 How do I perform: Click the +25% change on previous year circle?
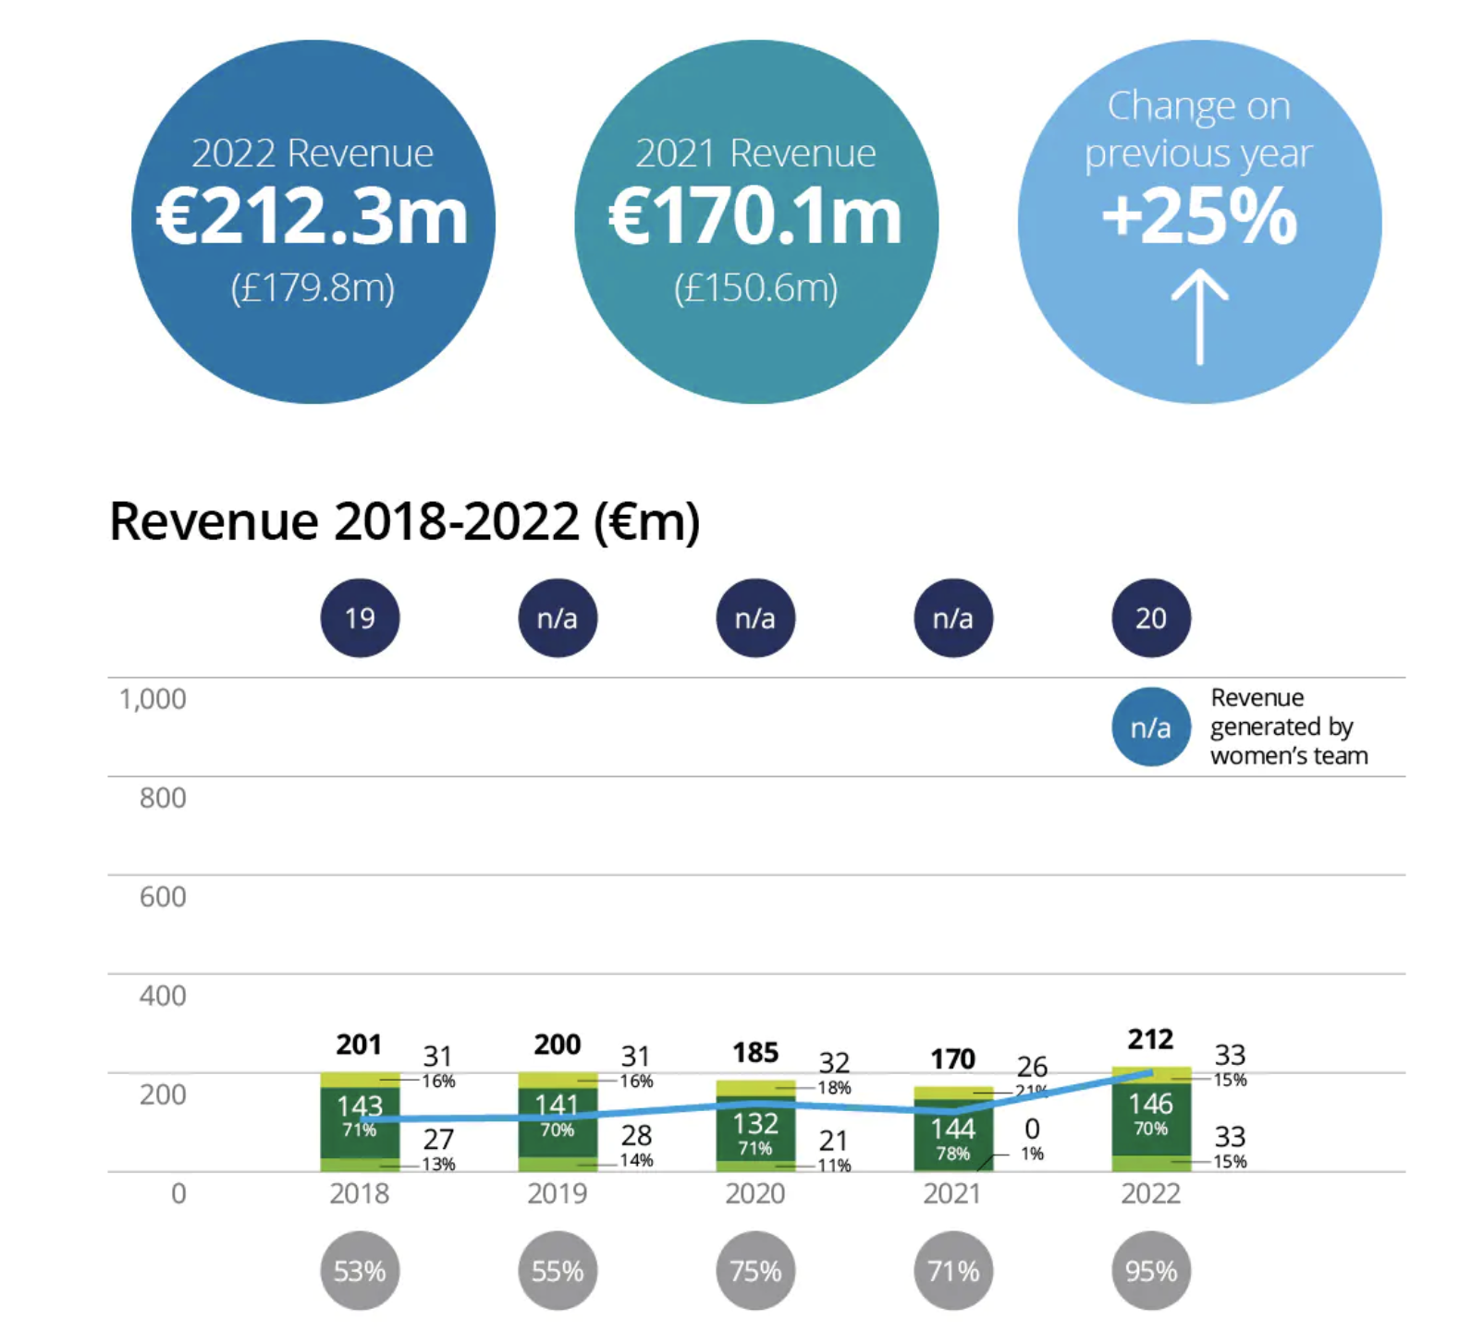coord(1199,222)
